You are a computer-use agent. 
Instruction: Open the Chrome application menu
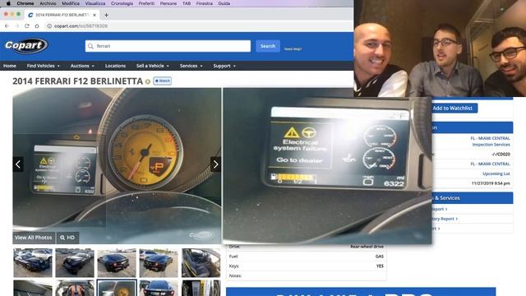coord(25,3)
